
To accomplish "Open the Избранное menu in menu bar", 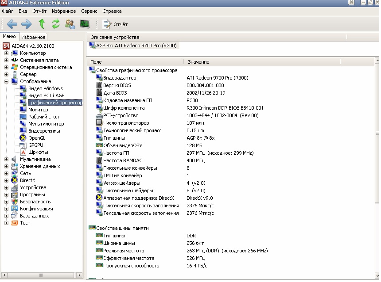I will pos(64,11).
